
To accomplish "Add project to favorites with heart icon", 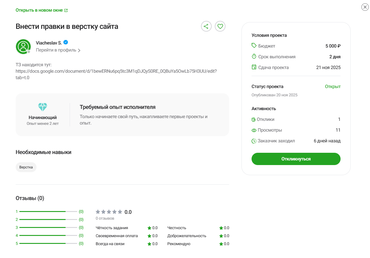I will [x=220, y=26].
